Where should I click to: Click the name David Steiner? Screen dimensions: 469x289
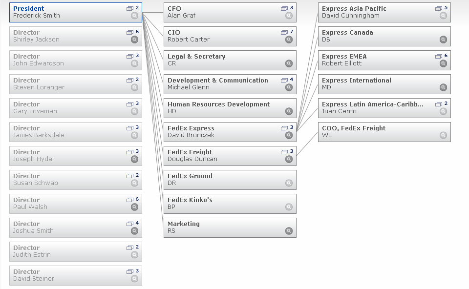34,279
